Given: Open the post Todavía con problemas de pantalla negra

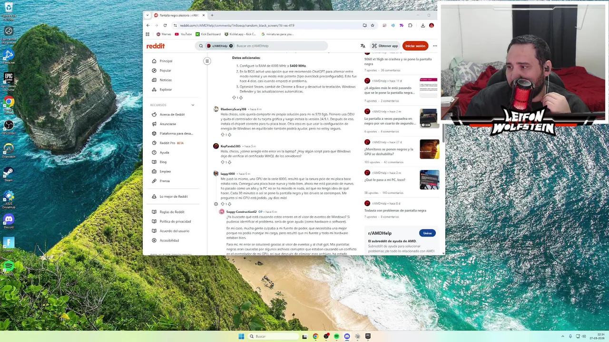Looking at the screenshot, I should click(395, 210).
